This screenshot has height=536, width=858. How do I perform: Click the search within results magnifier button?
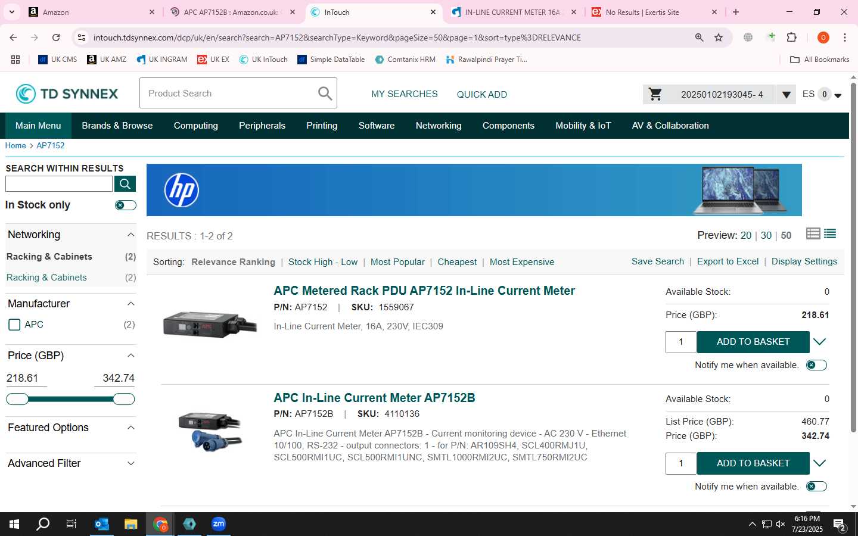(x=125, y=183)
